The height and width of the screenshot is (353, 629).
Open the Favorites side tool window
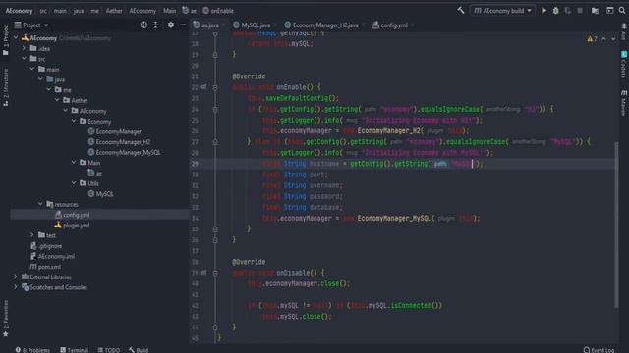point(6,318)
